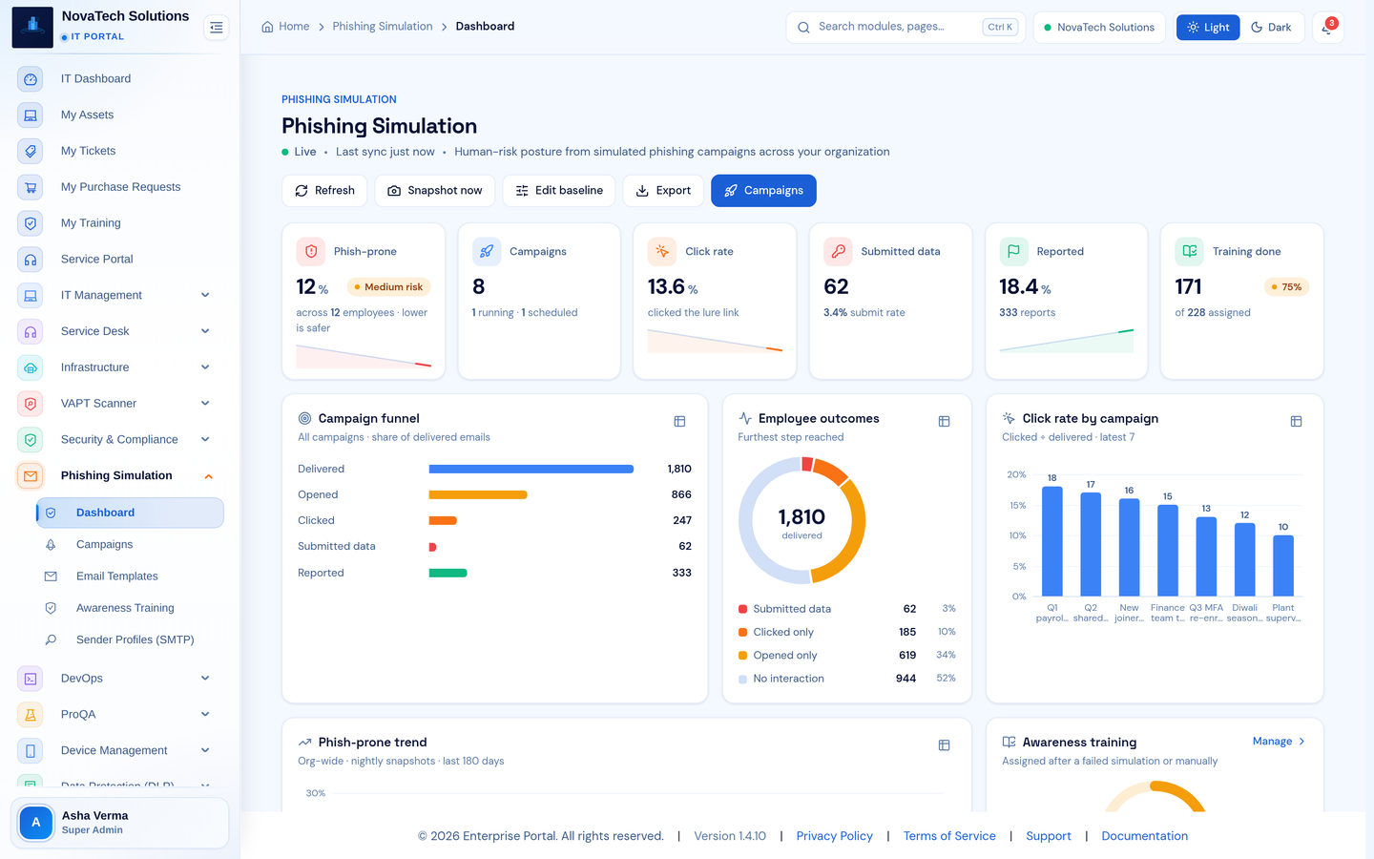Viewport: 1374px width, 859px height.
Task: Click the blue Campaigns button
Action: (763, 191)
